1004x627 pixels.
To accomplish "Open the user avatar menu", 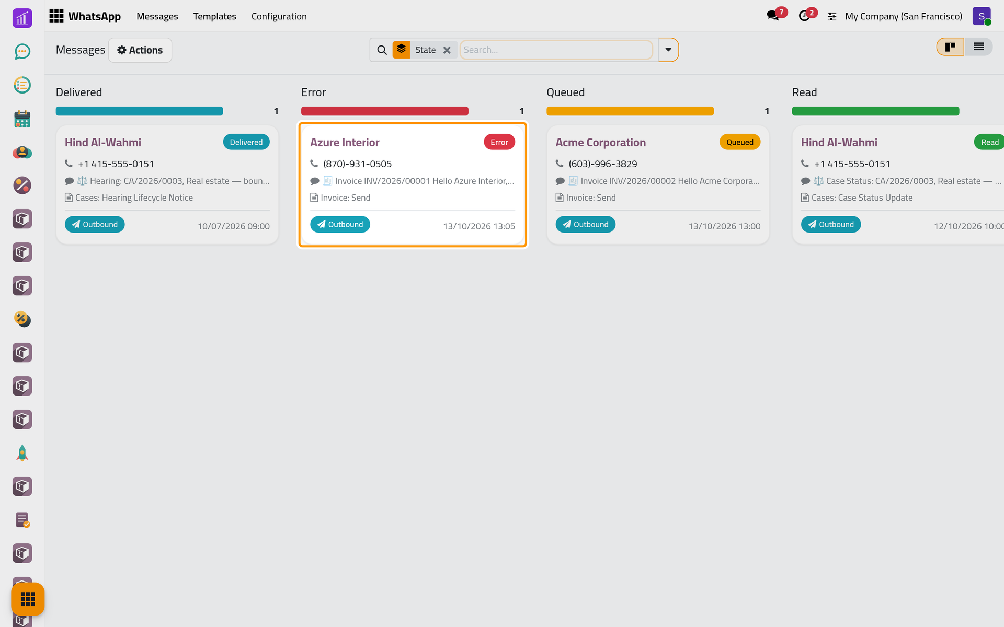I will [x=982, y=16].
